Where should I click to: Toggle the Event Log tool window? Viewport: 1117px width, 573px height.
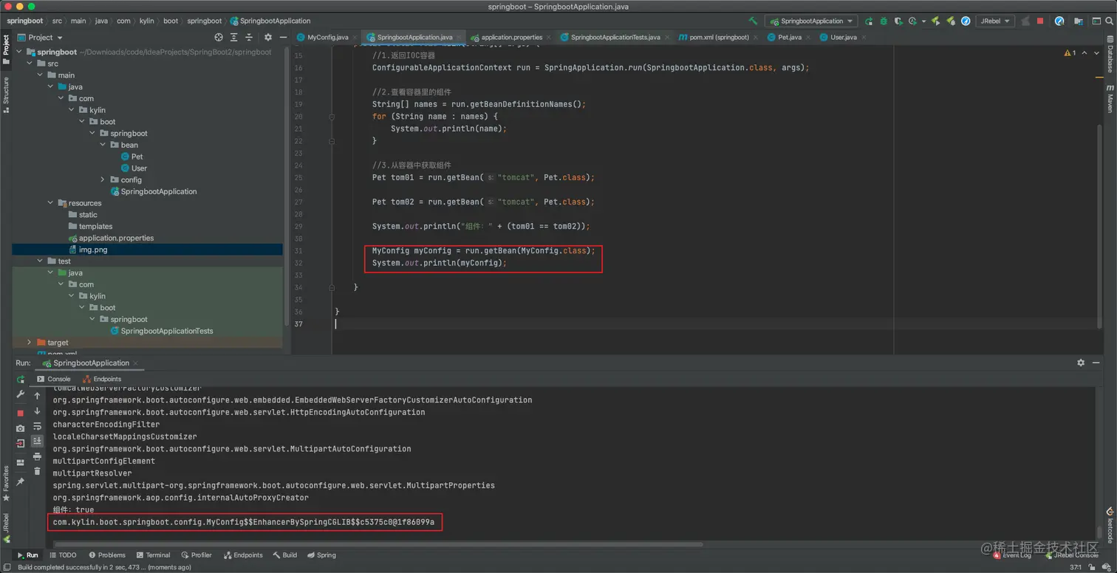[x=1011, y=555]
